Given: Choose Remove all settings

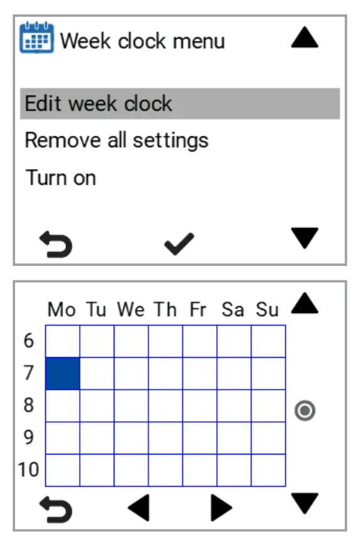Looking at the screenshot, I should point(116,141).
